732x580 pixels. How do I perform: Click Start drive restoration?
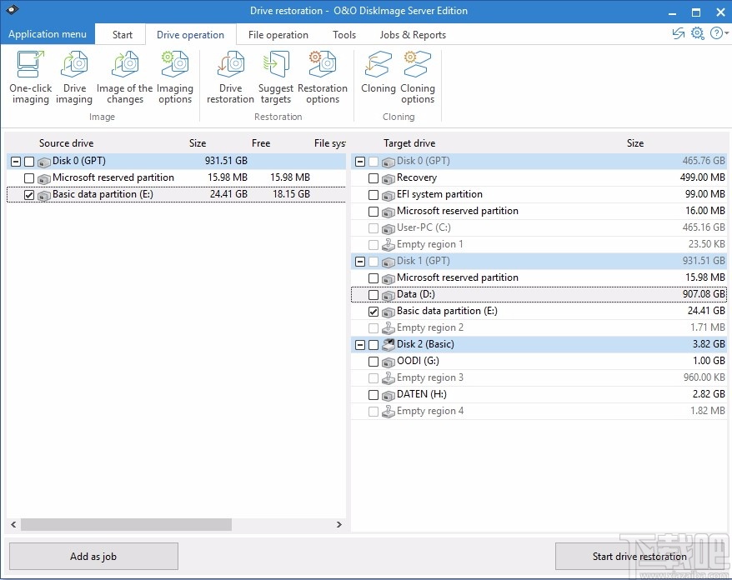[x=639, y=556]
